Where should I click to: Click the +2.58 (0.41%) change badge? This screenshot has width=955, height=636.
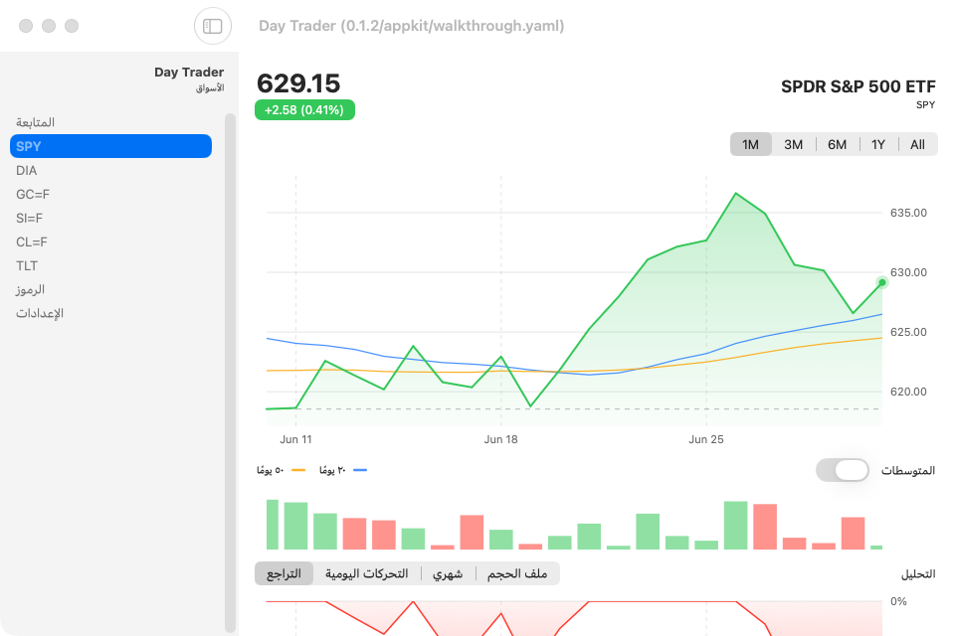(304, 110)
